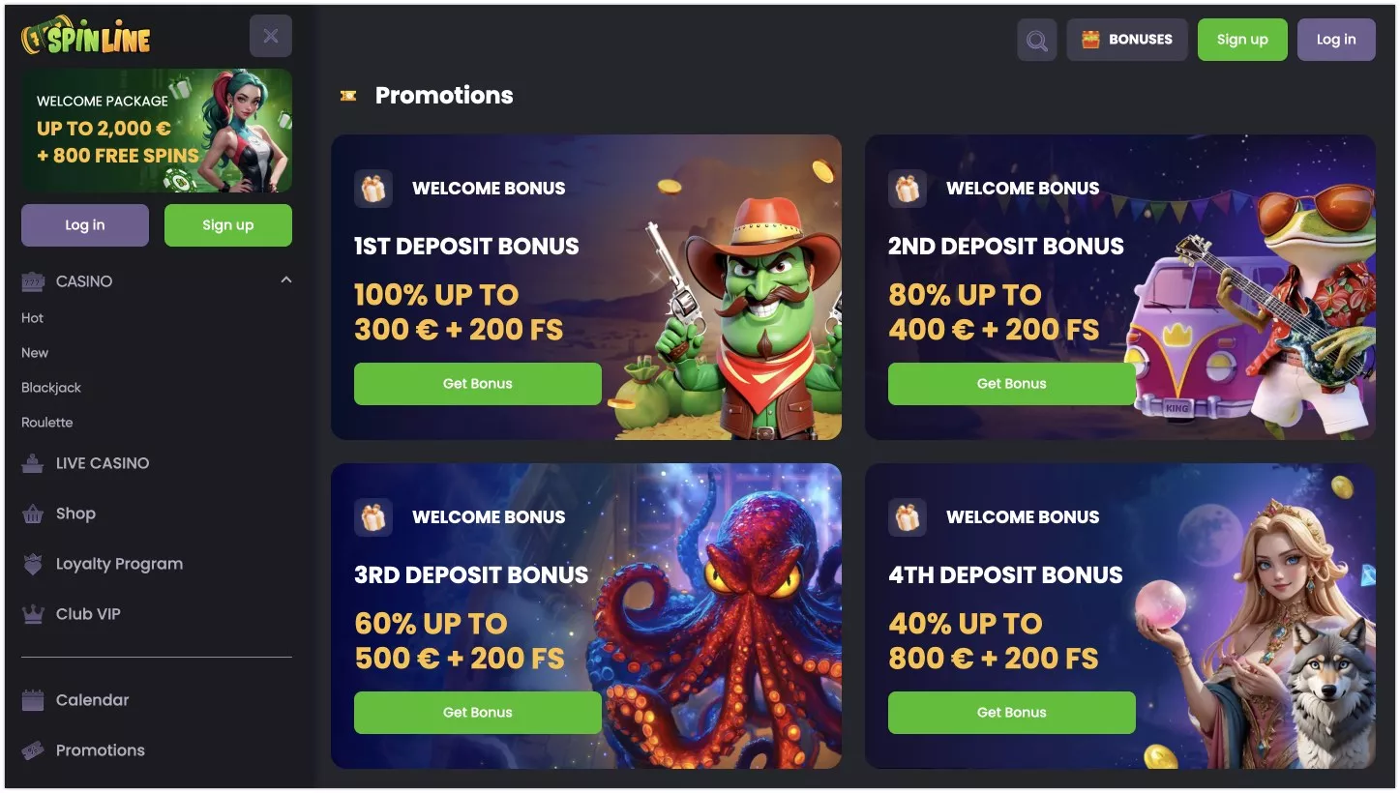
Task: Open the Welcome Package banner
Action: tap(157, 131)
